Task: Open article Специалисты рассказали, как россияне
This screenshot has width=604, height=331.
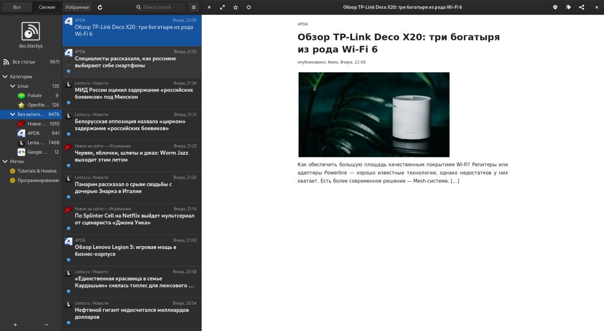Action: point(132,62)
